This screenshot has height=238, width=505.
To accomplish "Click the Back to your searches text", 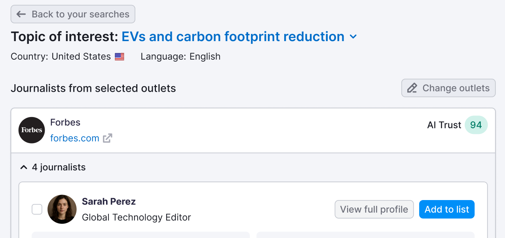I will pos(80,14).
